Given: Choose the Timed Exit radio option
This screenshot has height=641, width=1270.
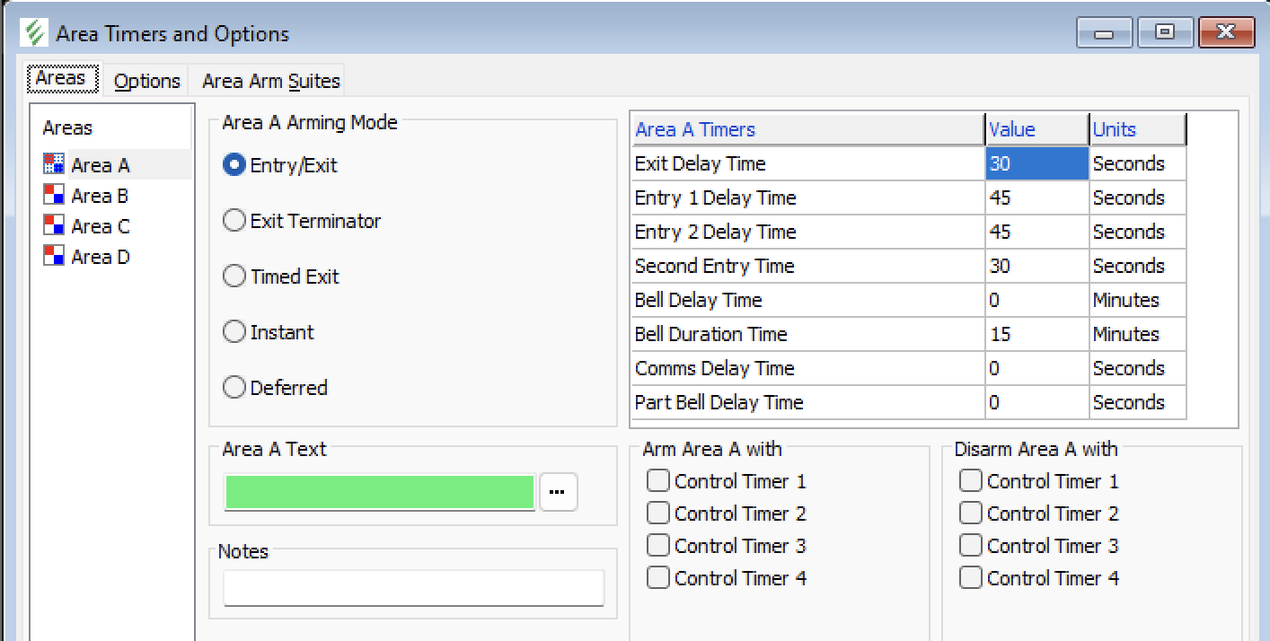Looking at the screenshot, I should pyautogui.click(x=234, y=277).
